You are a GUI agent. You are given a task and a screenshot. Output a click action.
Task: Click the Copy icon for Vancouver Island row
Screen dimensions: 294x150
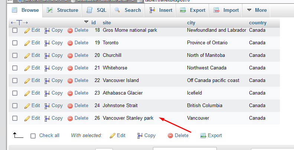pos(47,81)
